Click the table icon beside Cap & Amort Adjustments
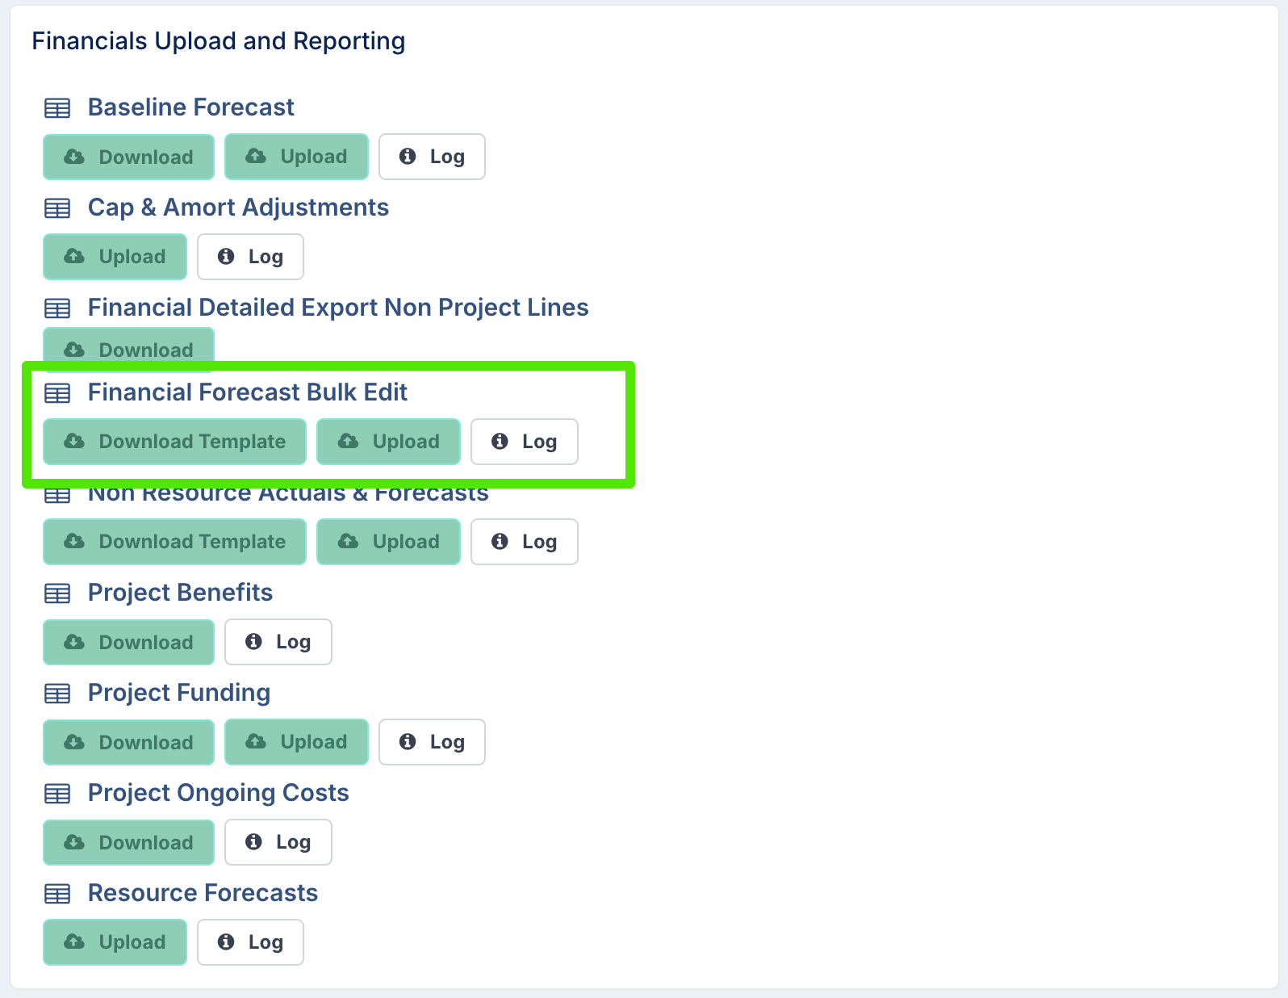 (57, 208)
